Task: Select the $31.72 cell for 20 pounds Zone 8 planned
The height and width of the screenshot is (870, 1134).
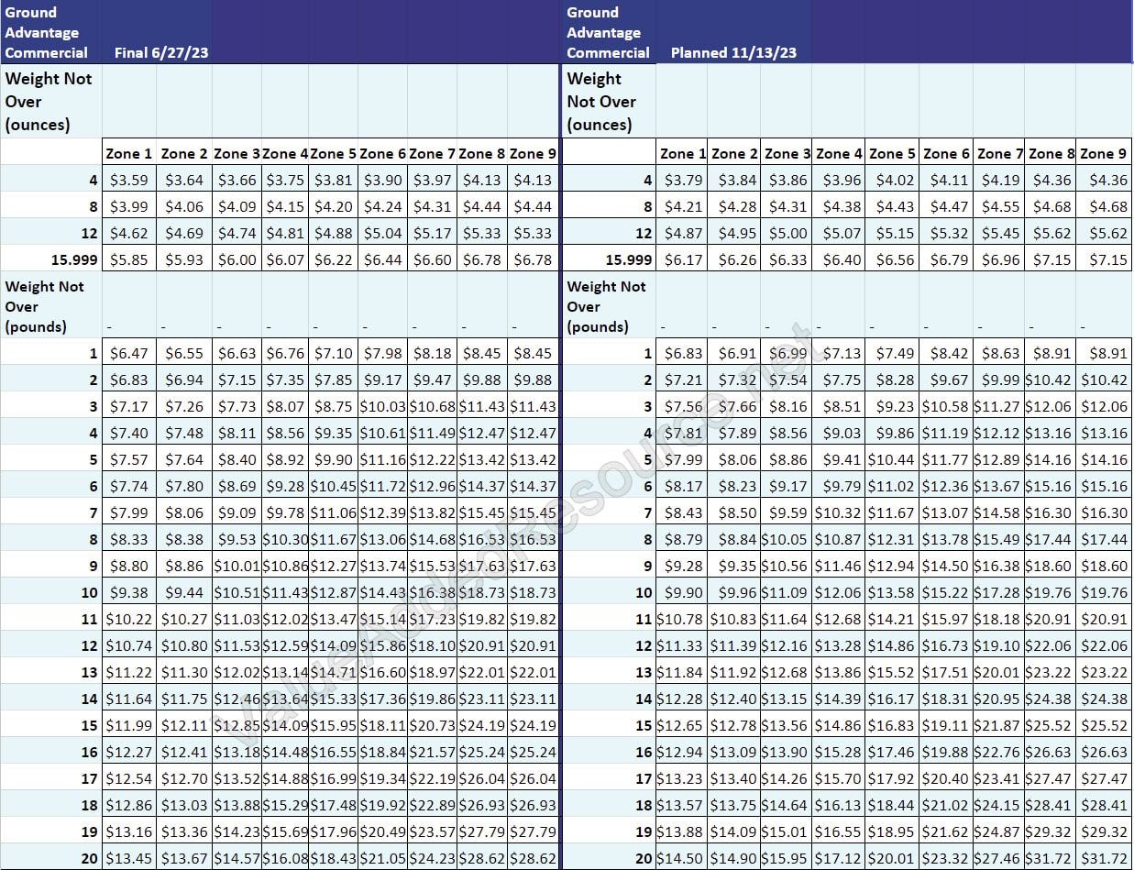Action: click(x=1050, y=857)
